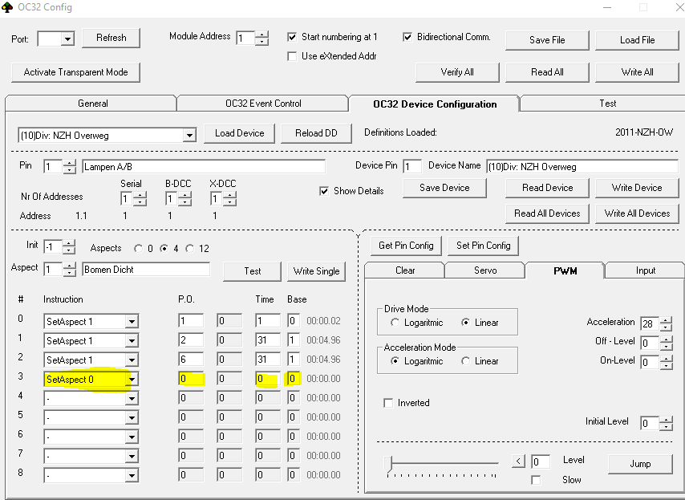Switch to the OC32 Event Control tab
This screenshot has height=500, width=685.
point(263,104)
